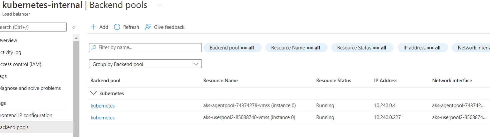490x137 pixels.
Task: Select Running status in userpool2 row
Action: pos(325,118)
